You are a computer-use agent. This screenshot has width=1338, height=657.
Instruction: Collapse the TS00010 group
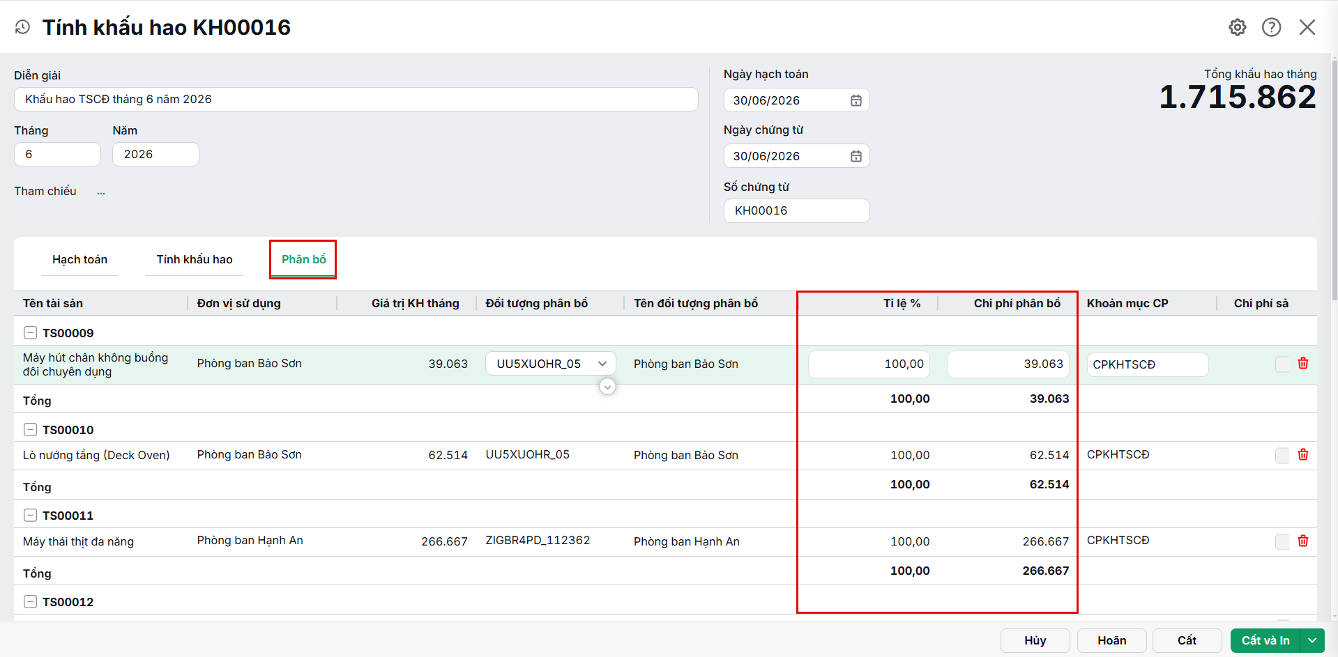[30, 429]
